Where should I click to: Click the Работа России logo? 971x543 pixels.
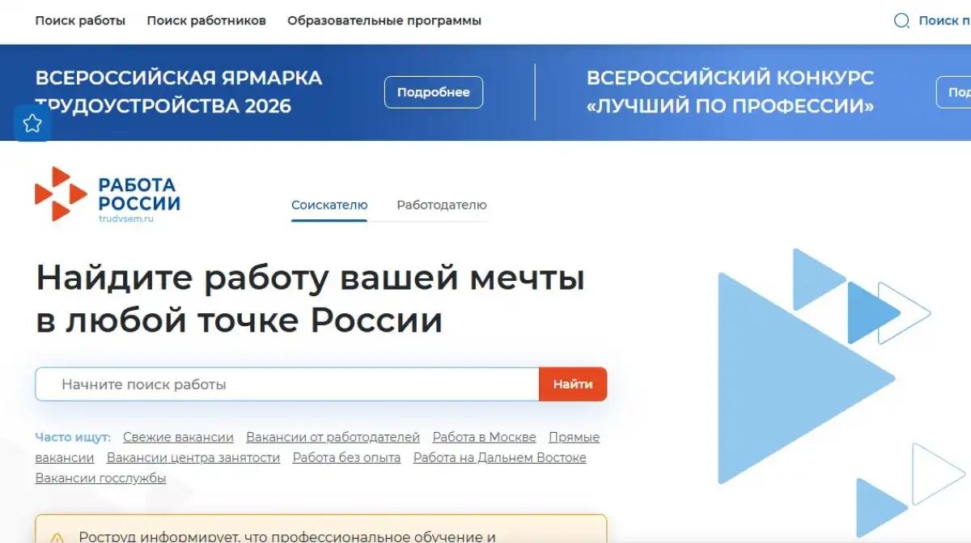(x=108, y=194)
